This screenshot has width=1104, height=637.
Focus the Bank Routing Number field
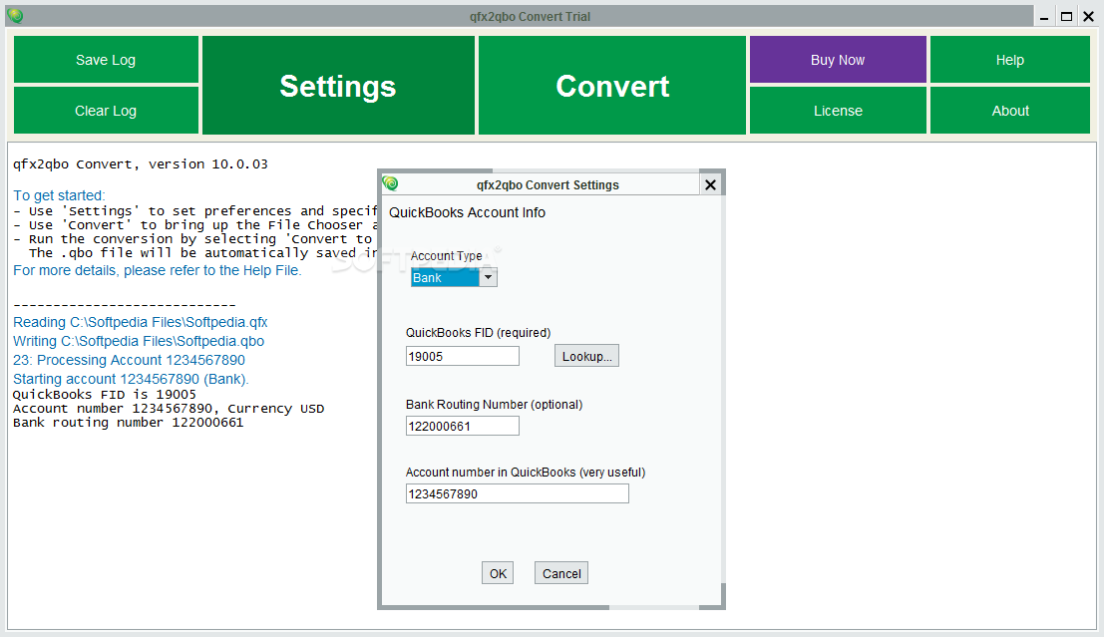coord(462,426)
